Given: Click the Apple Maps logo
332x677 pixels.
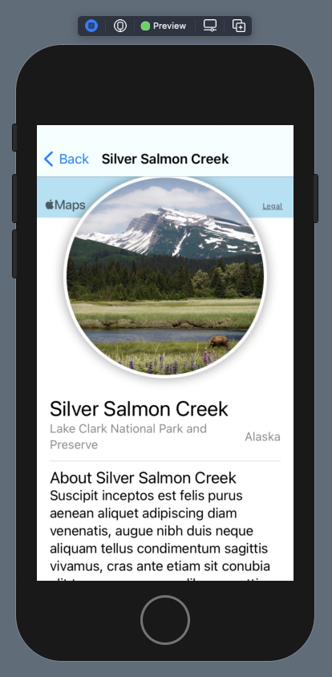Looking at the screenshot, I should 65,205.
